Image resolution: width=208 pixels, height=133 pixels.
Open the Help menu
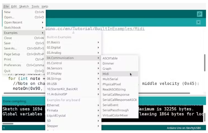tap(45, 6)
